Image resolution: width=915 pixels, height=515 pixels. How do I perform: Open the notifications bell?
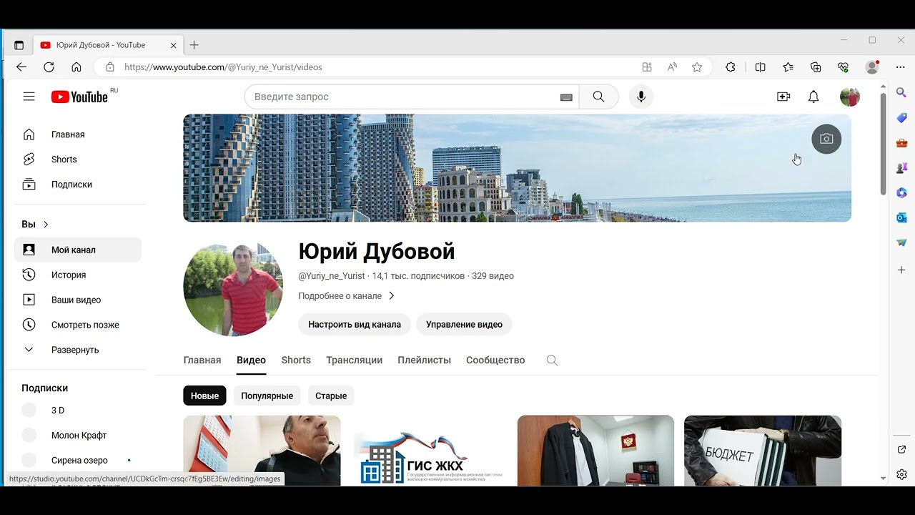tap(813, 97)
